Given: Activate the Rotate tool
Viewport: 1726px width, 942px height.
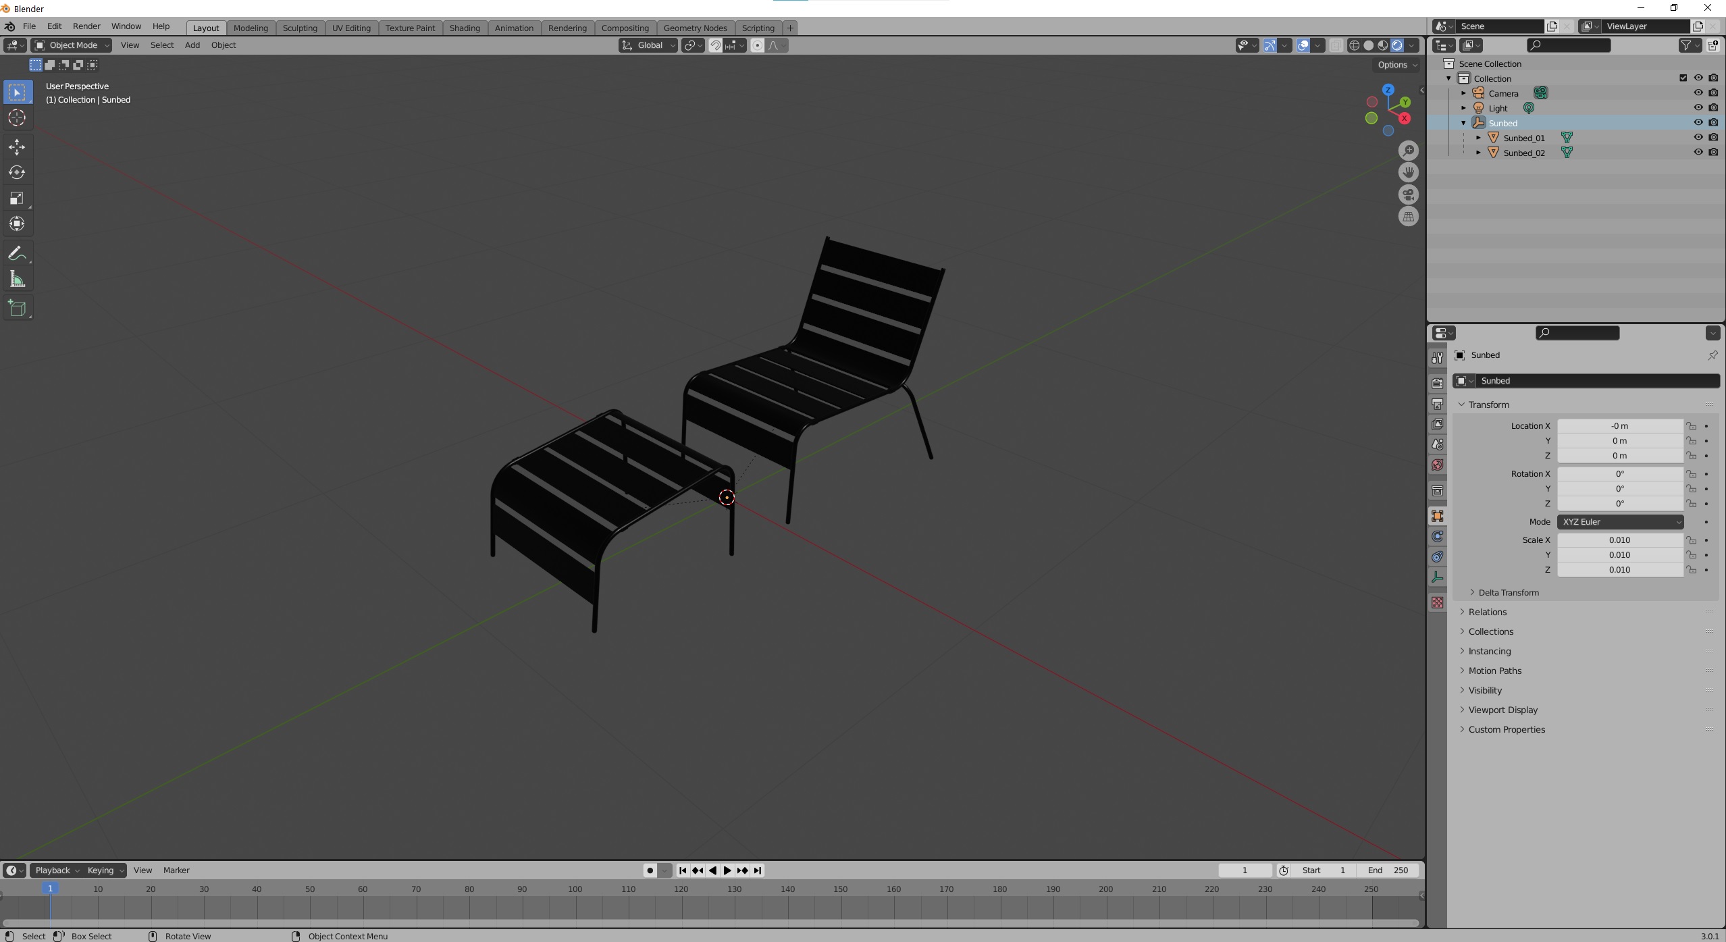Looking at the screenshot, I should coord(17,172).
